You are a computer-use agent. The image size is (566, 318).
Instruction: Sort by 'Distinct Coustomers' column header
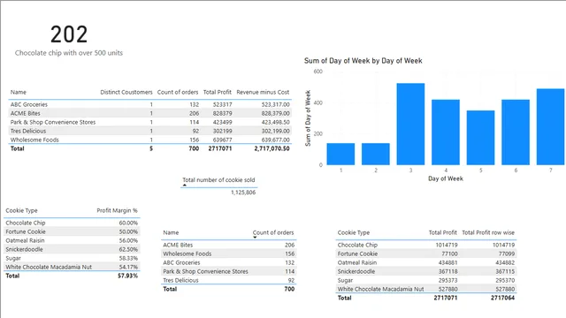[x=126, y=92]
